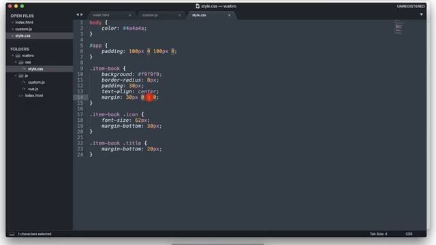The image size is (436, 245).
Task: Select the js folder in sidebar
Action: pyautogui.click(x=27, y=76)
